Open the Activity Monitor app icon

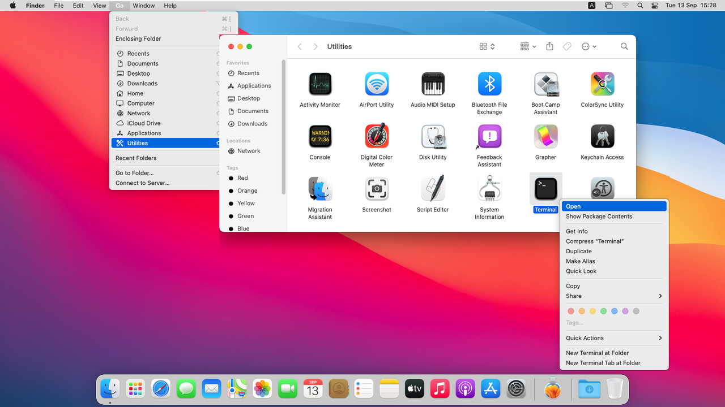click(320, 84)
